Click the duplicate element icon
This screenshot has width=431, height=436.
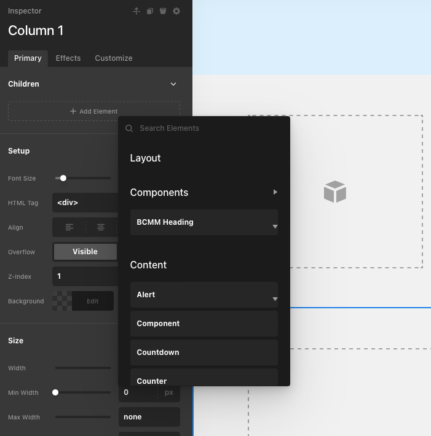click(149, 11)
